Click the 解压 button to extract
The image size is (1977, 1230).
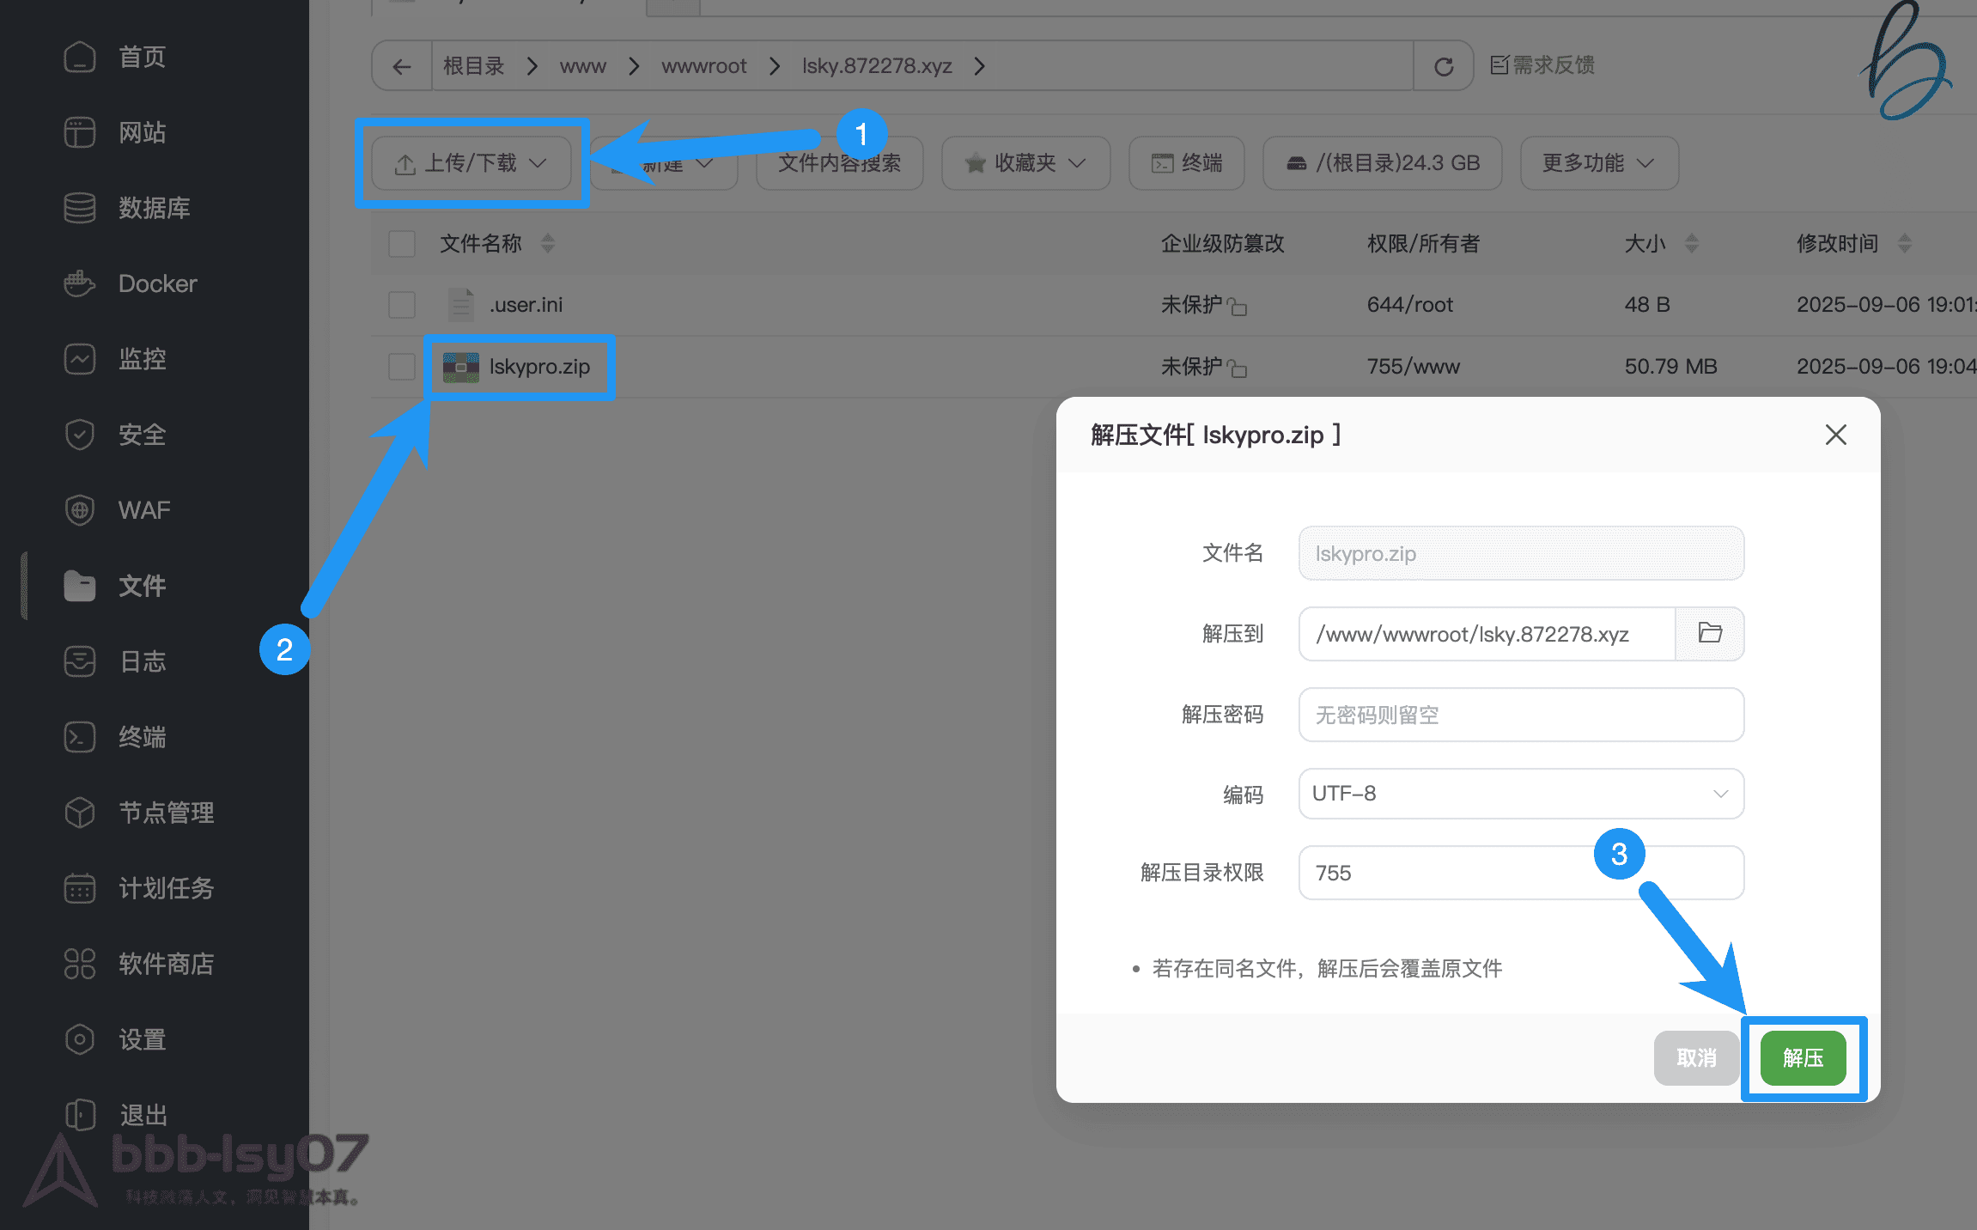coord(1803,1058)
